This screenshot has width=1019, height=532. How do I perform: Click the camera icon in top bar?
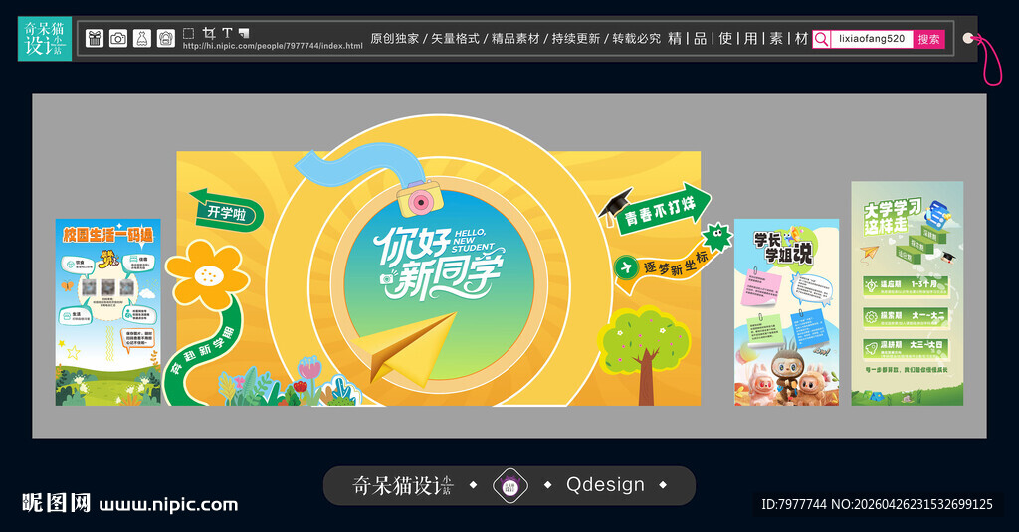point(118,39)
